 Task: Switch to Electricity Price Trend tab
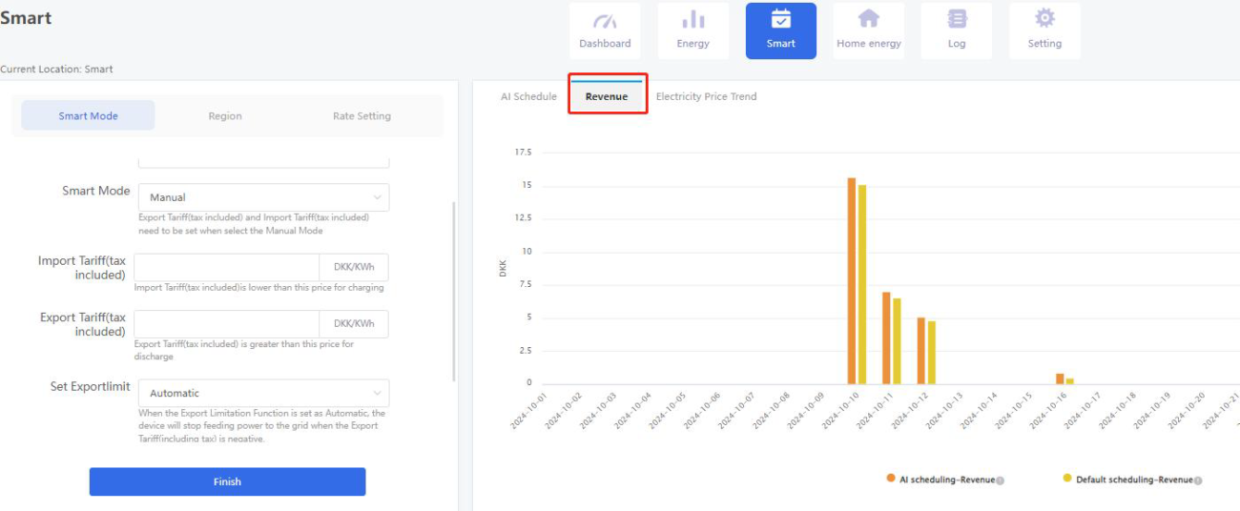coord(706,96)
